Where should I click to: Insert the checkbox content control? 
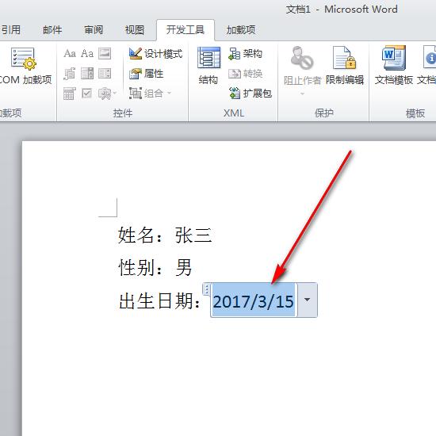[86, 94]
